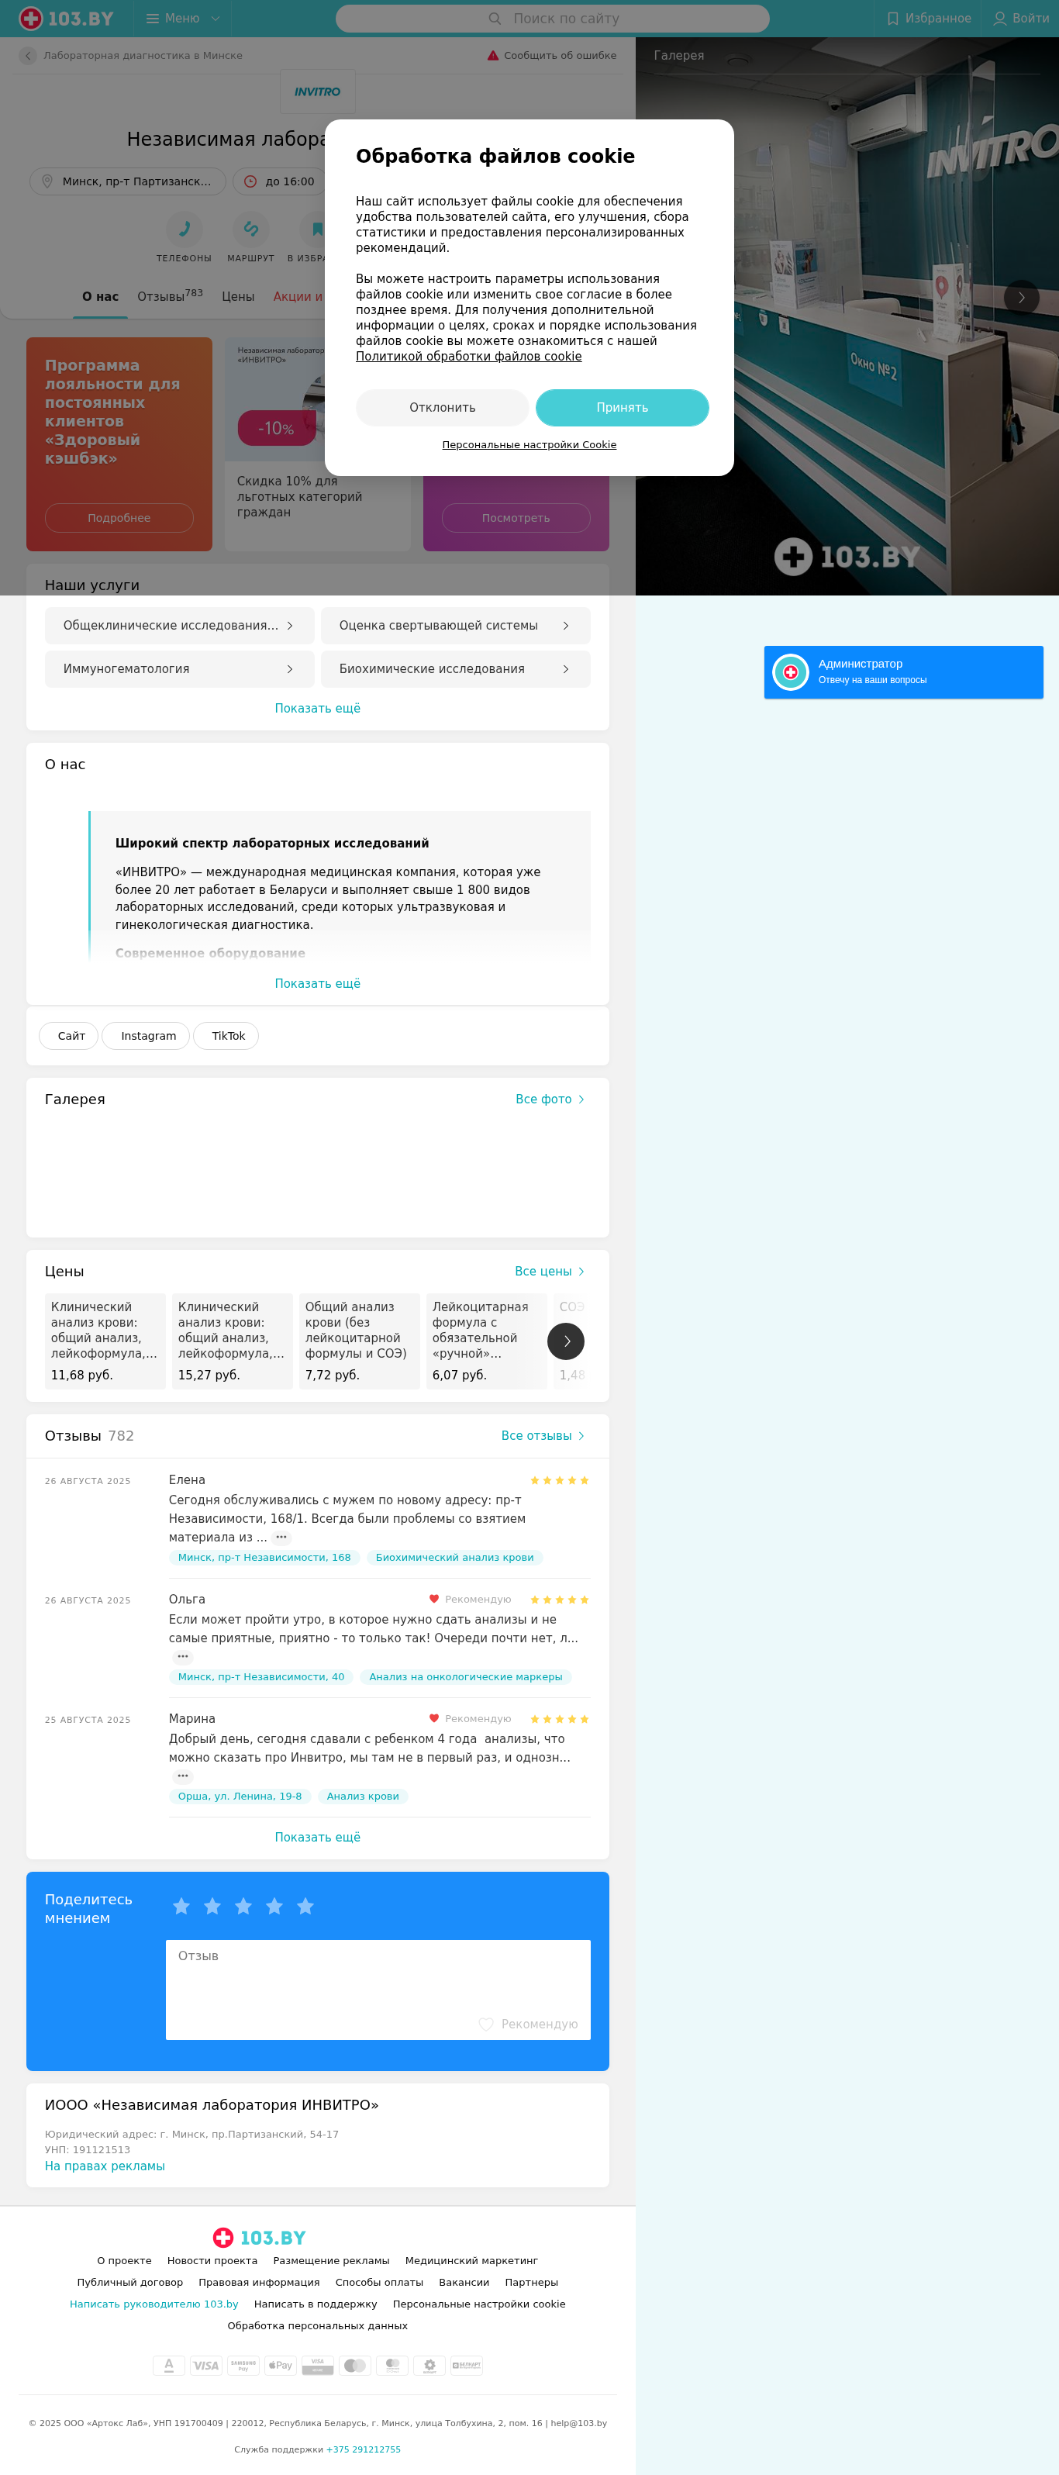This screenshot has height=2475, width=1059.
Task: Select the 7,72 руб. blood analysis card
Action: [360, 1341]
